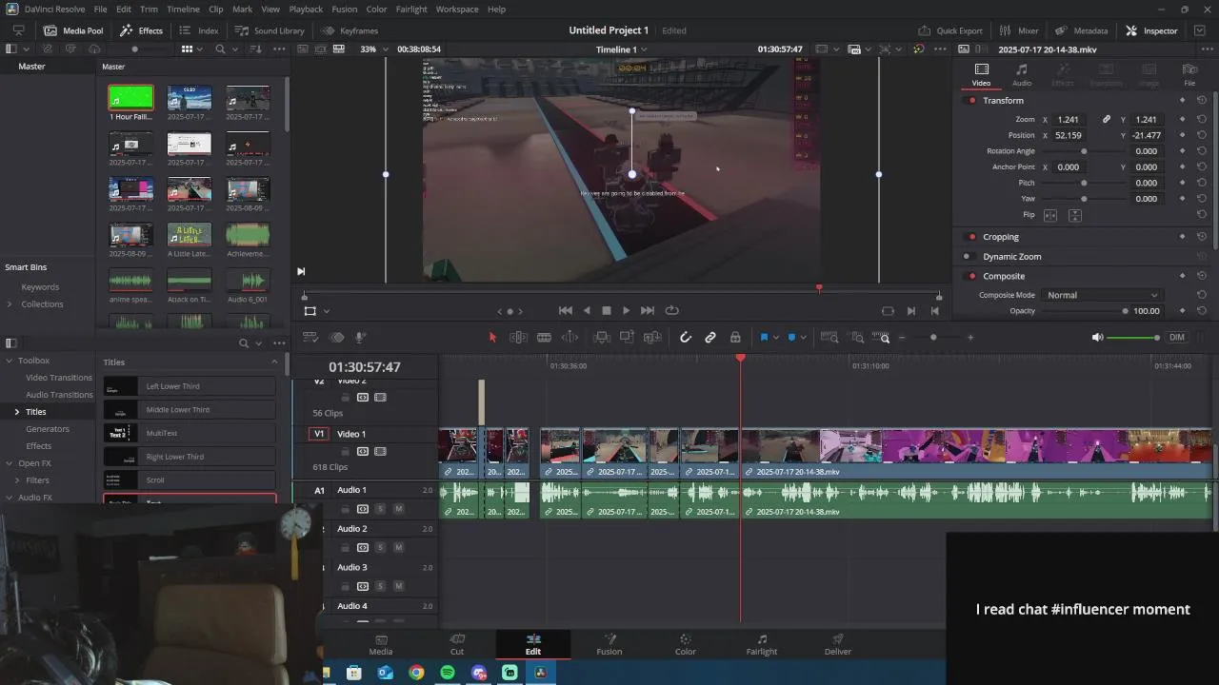Switch to the Color page
Viewport: 1219px width, 685px height.
click(x=685, y=645)
